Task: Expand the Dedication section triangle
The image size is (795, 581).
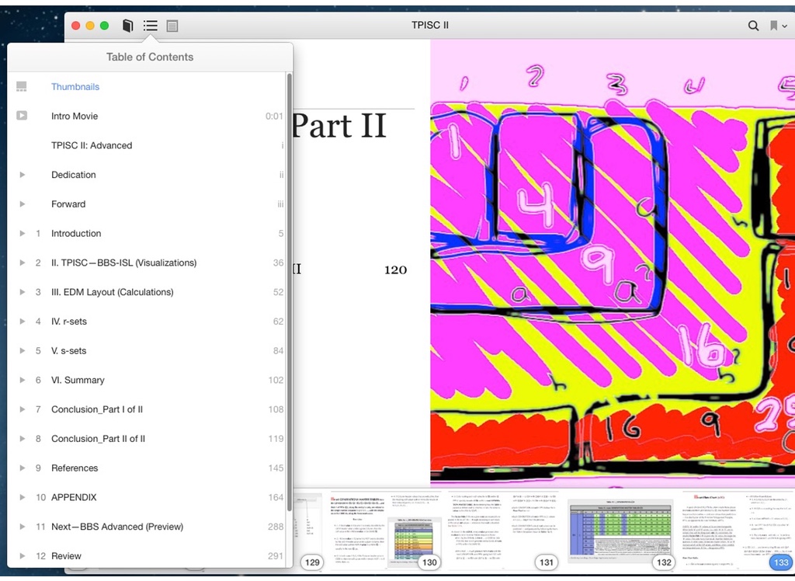Action: 23,175
